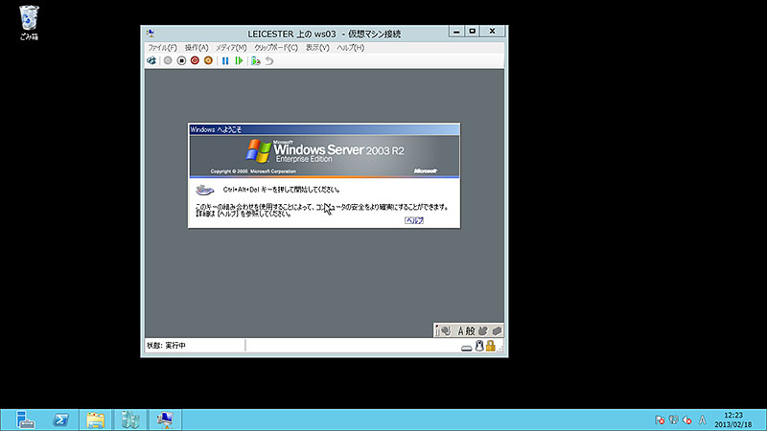Open Server Manager from the taskbar
This screenshot has width=767, height=431.
[25, 420]
